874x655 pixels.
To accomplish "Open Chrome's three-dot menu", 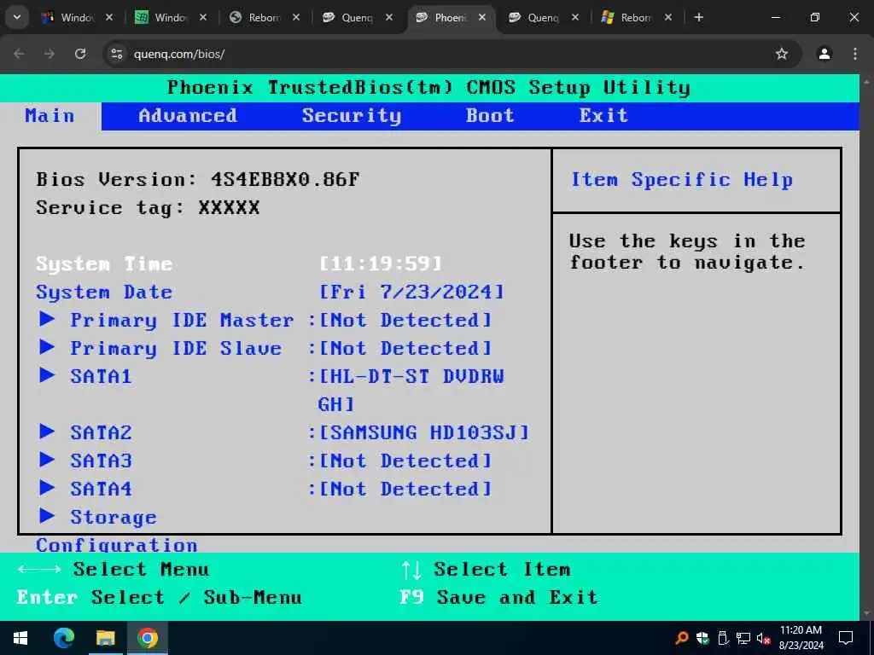I will pos(854,54).
